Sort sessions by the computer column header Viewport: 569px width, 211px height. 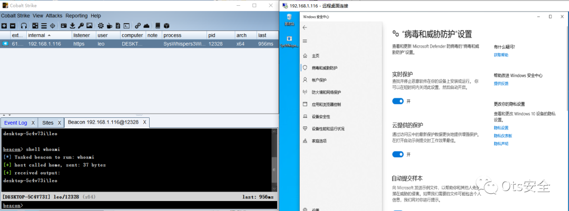pos(133,35)
